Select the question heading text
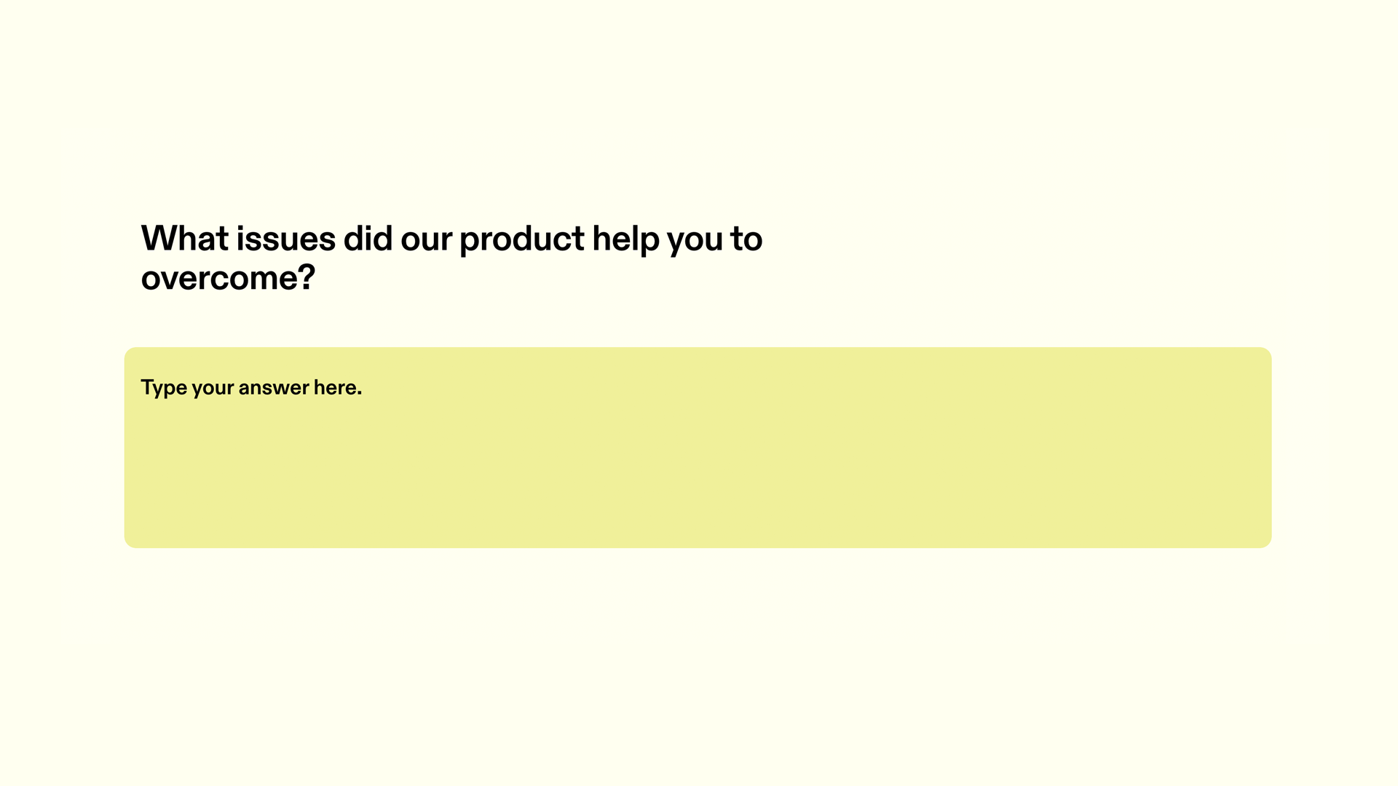Image resolution: width=1398 pixels, height=786 pixels. pyautogui.click(x=451, y=258)
